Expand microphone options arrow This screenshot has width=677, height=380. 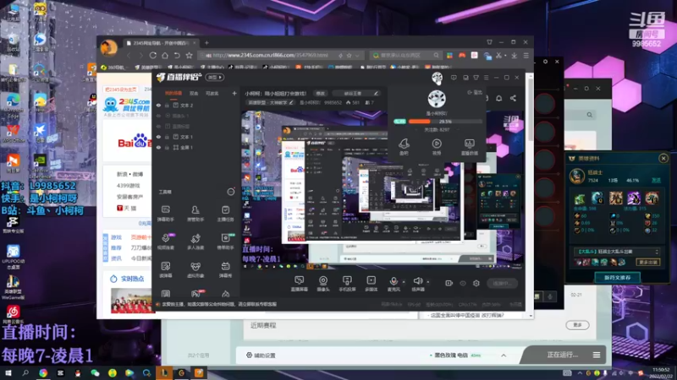405,282
